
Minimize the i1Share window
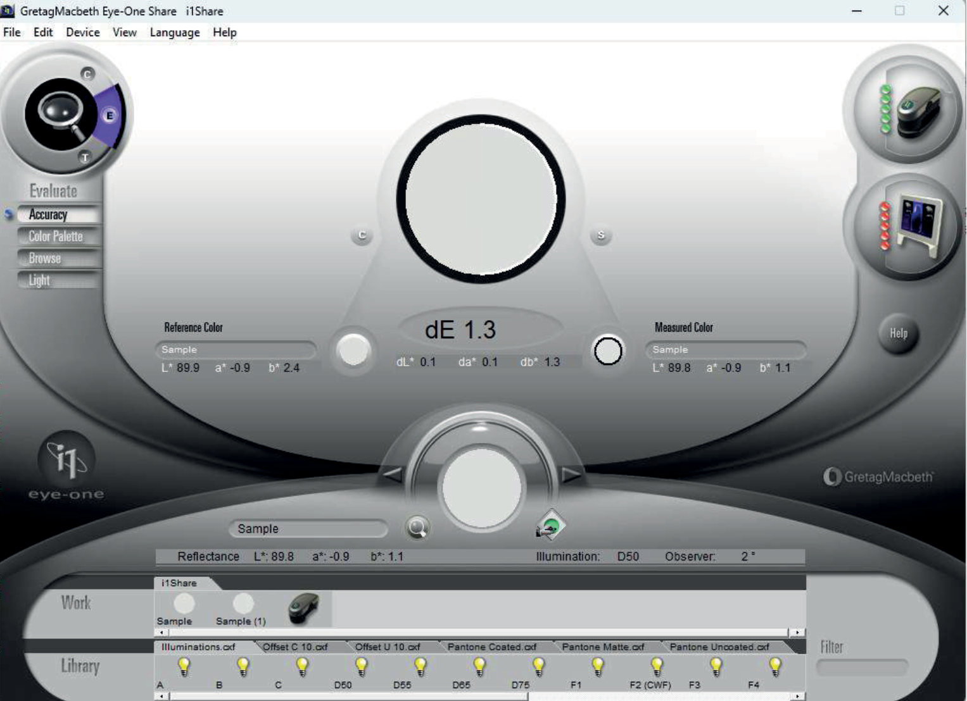pyautogui.click(x=857, y=11)
